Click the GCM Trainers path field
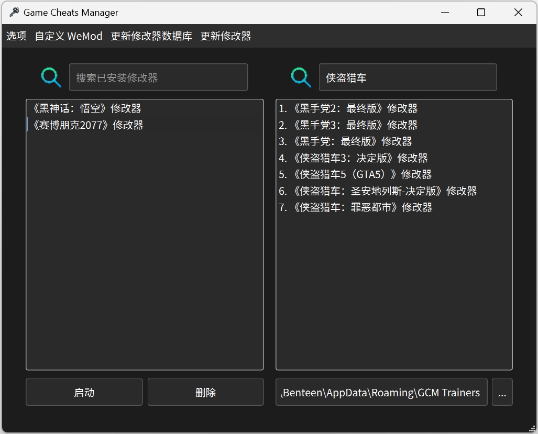Screen dimensions: 538x434 [381, 392]
